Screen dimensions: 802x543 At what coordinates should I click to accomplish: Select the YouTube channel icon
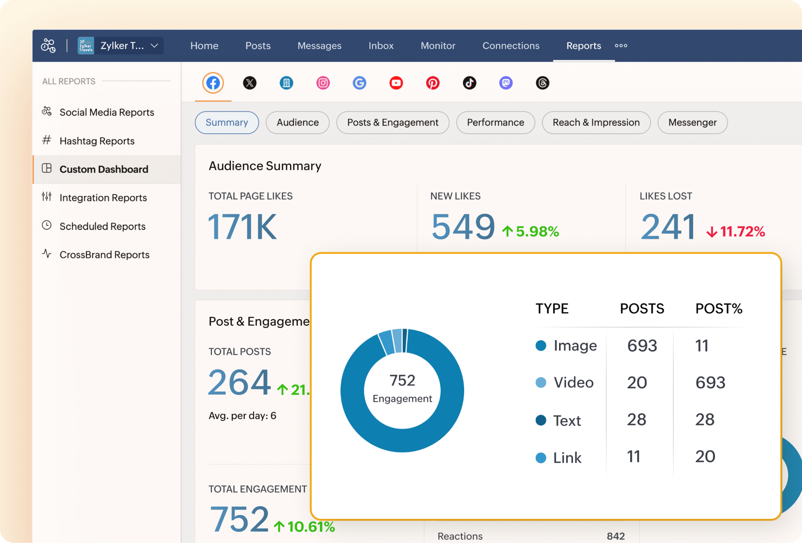point(396,83)
